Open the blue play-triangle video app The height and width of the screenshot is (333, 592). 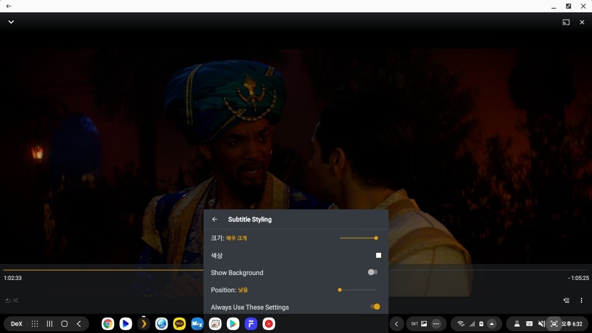pyautogui.click(x=126, y=324)
